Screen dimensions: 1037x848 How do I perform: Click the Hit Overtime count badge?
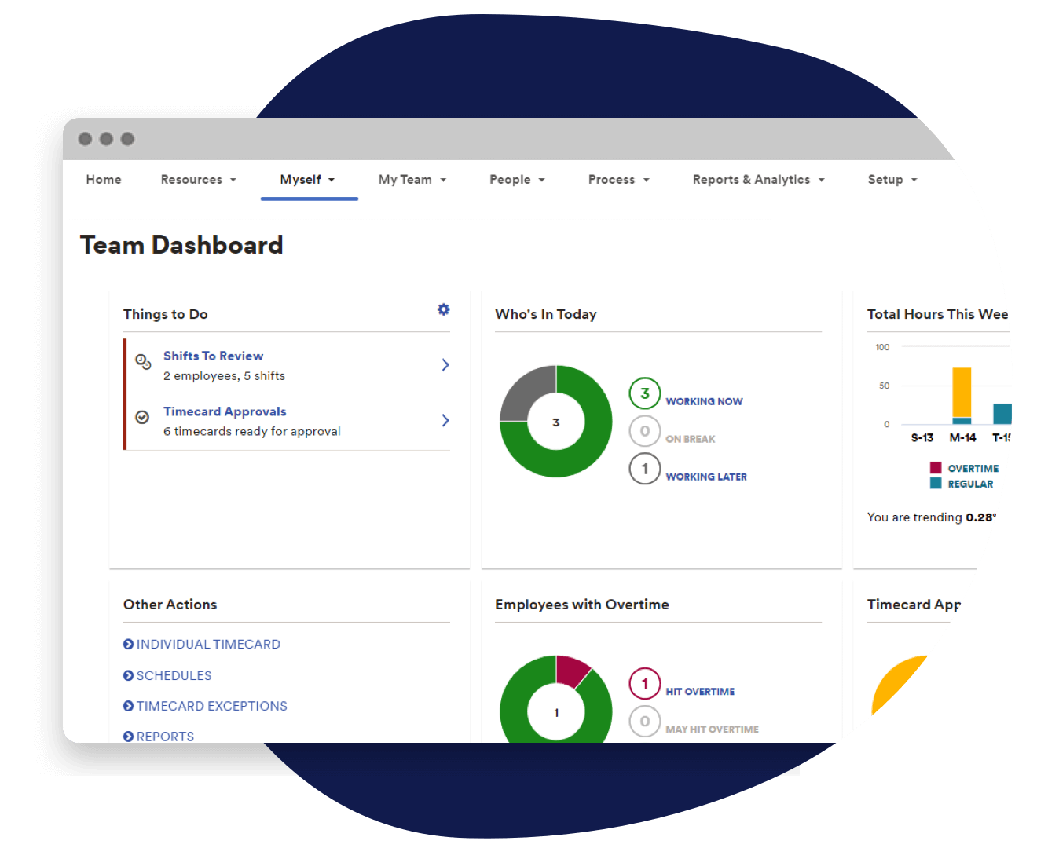644,683
